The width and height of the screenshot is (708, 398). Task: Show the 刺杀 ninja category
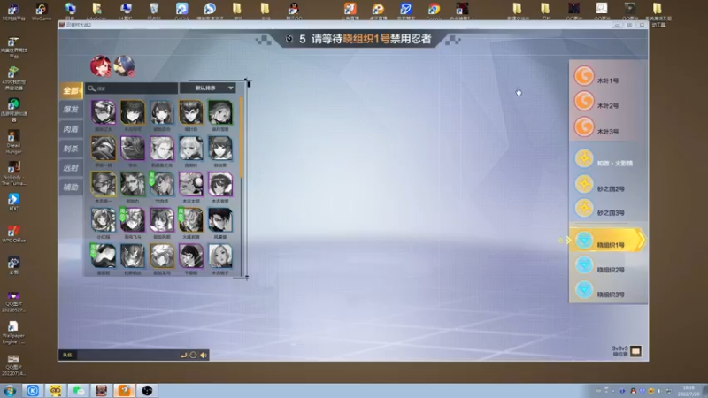tap(71, 149)
